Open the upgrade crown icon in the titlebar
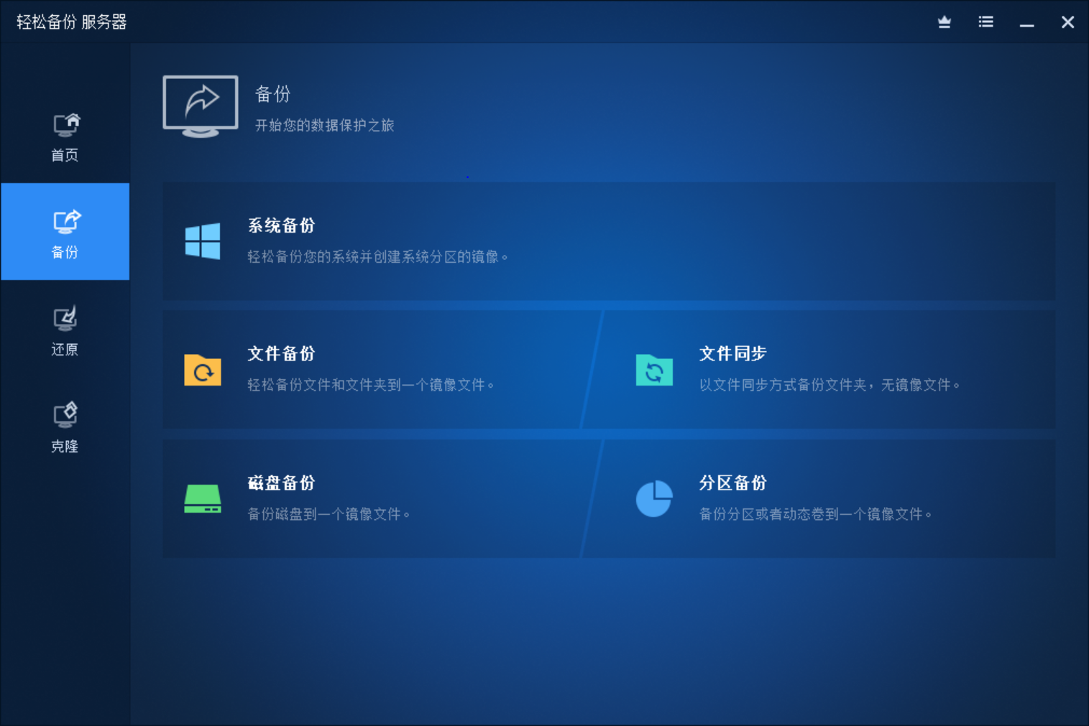Viewport: 1089px width, 726px height. point(944,22)
